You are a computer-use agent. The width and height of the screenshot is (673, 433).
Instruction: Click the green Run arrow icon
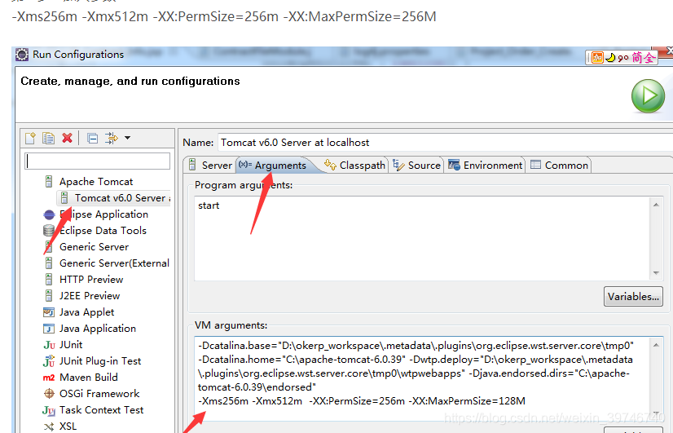[x=648, y=95]
